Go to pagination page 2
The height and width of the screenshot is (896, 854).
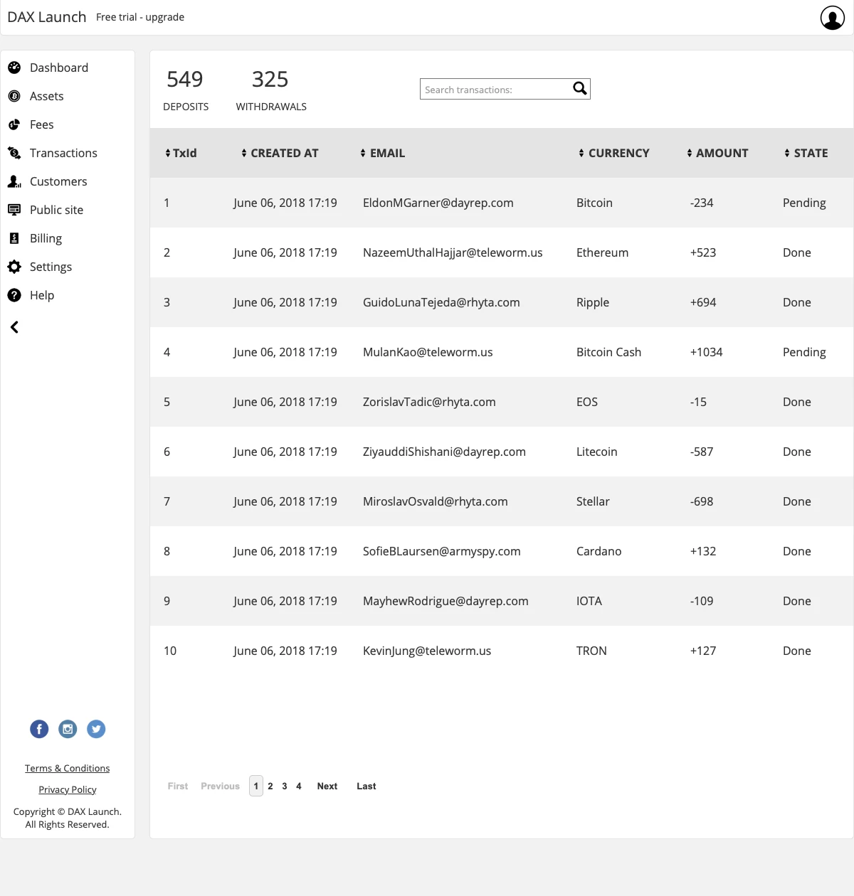270,786
